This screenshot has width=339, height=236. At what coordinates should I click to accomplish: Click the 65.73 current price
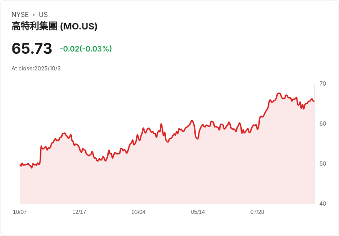point(32,49)
